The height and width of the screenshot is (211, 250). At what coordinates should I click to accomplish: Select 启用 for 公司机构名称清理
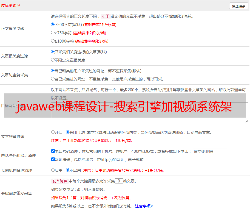[x=53, y=170]
